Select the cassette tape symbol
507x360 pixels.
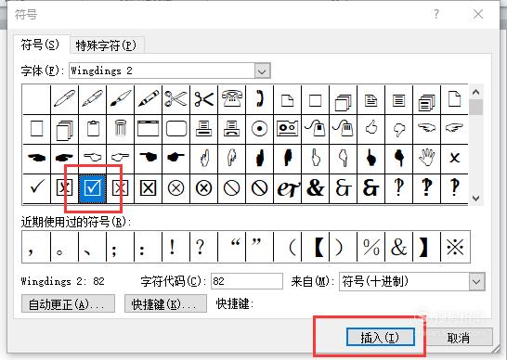[287, 129]
